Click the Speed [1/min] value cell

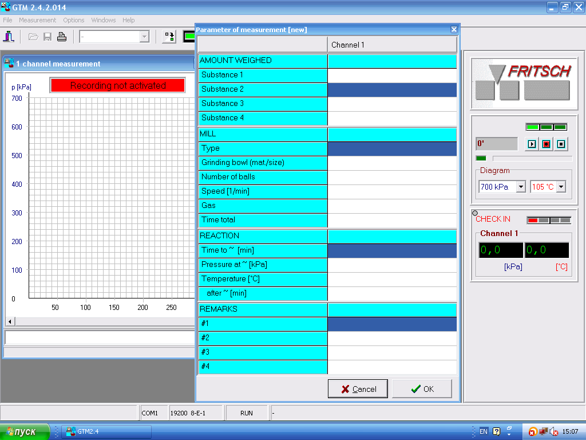coord(392,191)
